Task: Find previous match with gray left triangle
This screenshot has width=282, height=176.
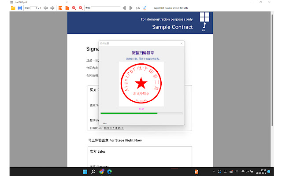Action: point(124,8)
